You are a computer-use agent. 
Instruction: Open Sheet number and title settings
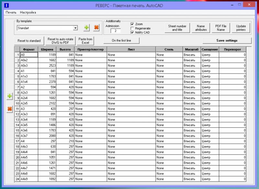[x=177, y=28]
